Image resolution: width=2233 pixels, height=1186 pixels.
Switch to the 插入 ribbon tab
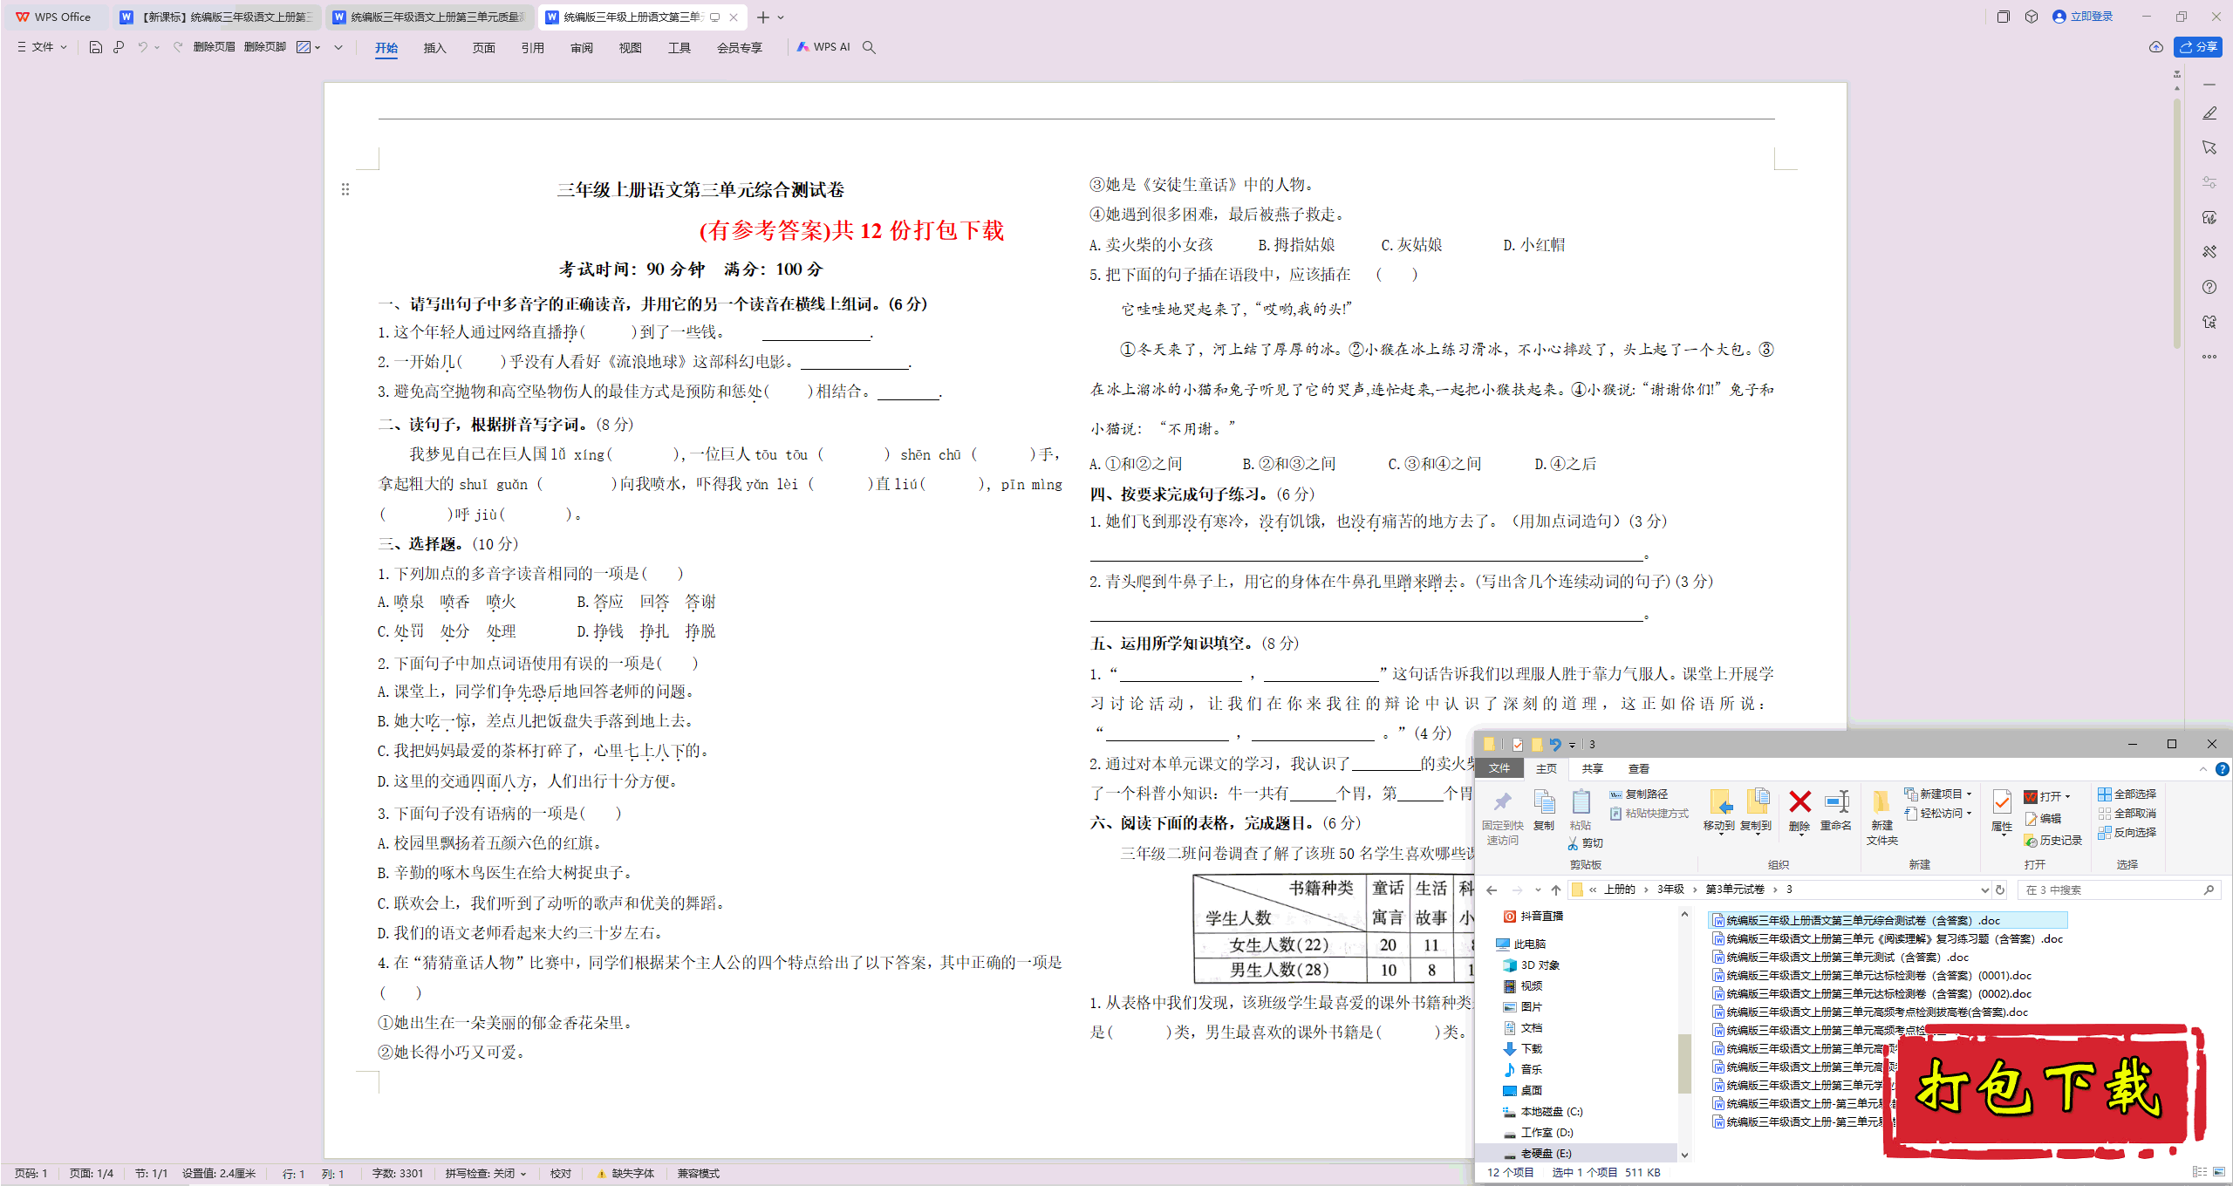pyautogui.click(x=435, y=48)
